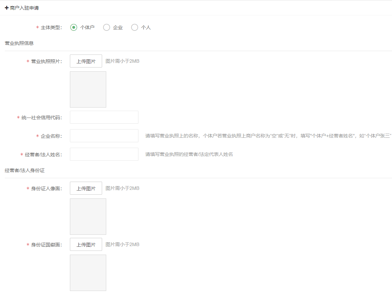Select the 个体户 radio button

(74, 27)
